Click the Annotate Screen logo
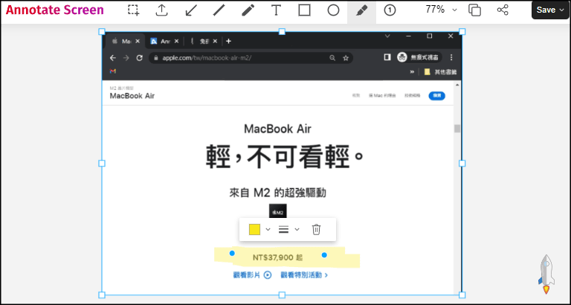The height and width of the screenshot is (305, 571). [x=54, y=10]
